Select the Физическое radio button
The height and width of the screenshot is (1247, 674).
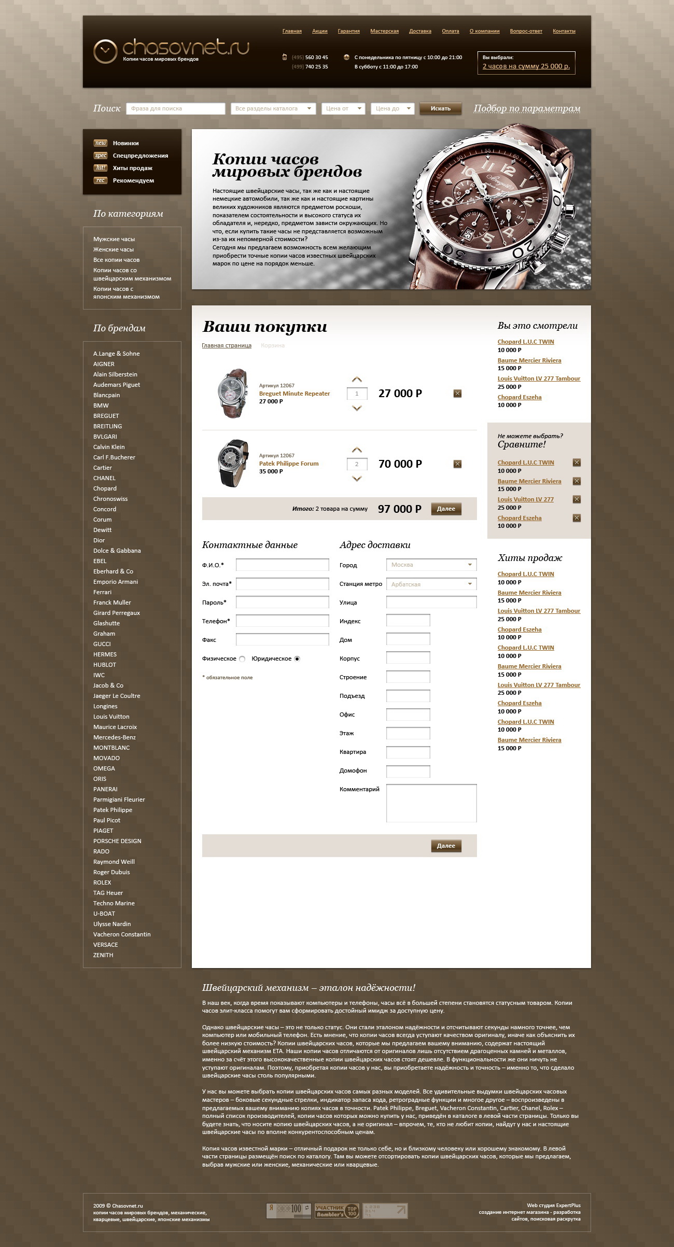[242, 659]
